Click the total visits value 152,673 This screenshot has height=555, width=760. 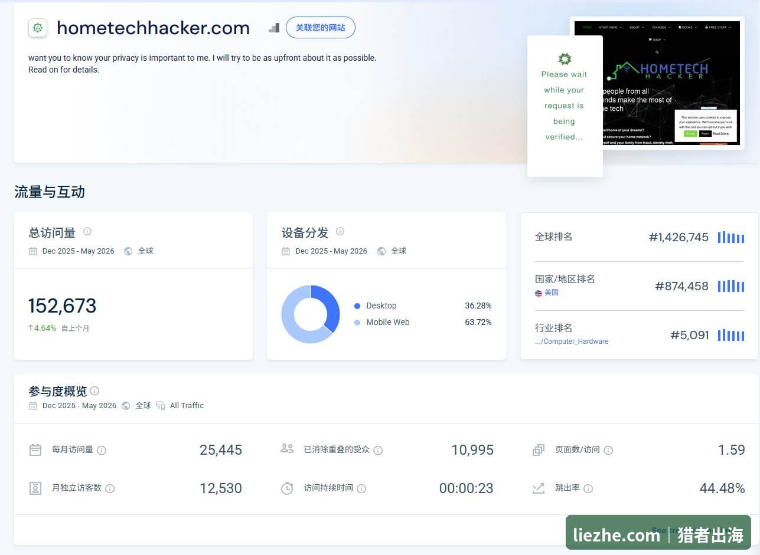62,306
